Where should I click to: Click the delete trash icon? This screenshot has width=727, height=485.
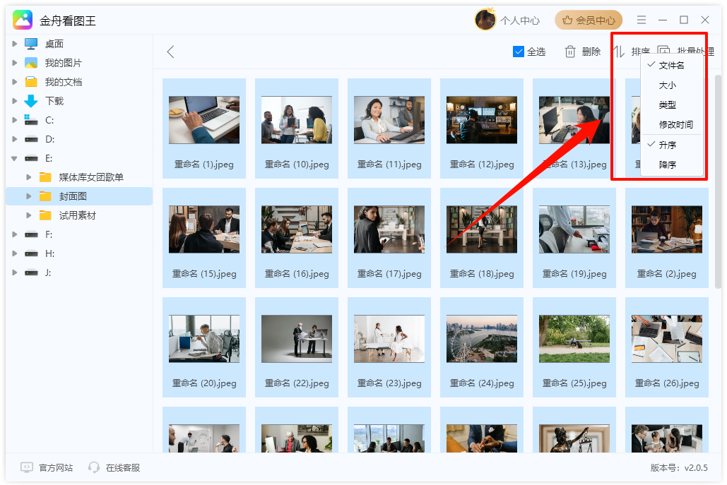[x=570, y=52]
